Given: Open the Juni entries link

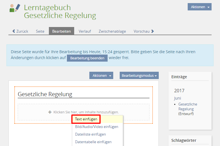Looking at the screenshot, I should click(178, 98).
